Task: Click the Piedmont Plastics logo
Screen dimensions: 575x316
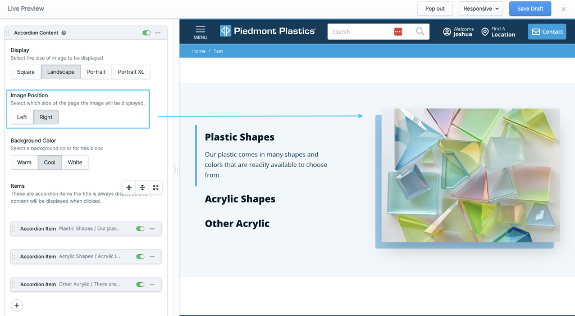Action: 267,31
